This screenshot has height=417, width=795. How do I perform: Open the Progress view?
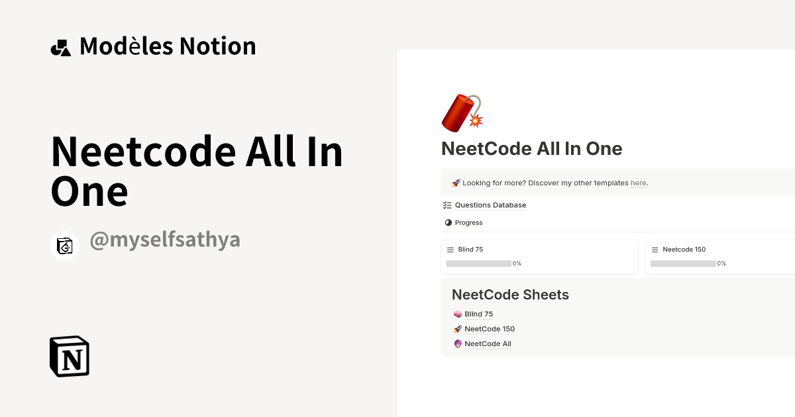point(468,223)
